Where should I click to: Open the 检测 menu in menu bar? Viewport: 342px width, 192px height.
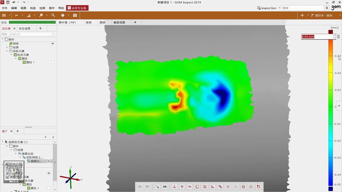42,8
